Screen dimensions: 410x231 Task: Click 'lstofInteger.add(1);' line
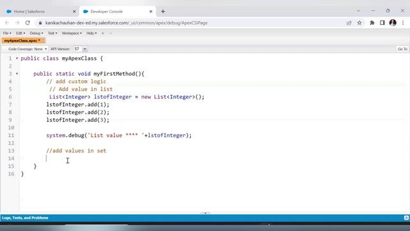78,105
